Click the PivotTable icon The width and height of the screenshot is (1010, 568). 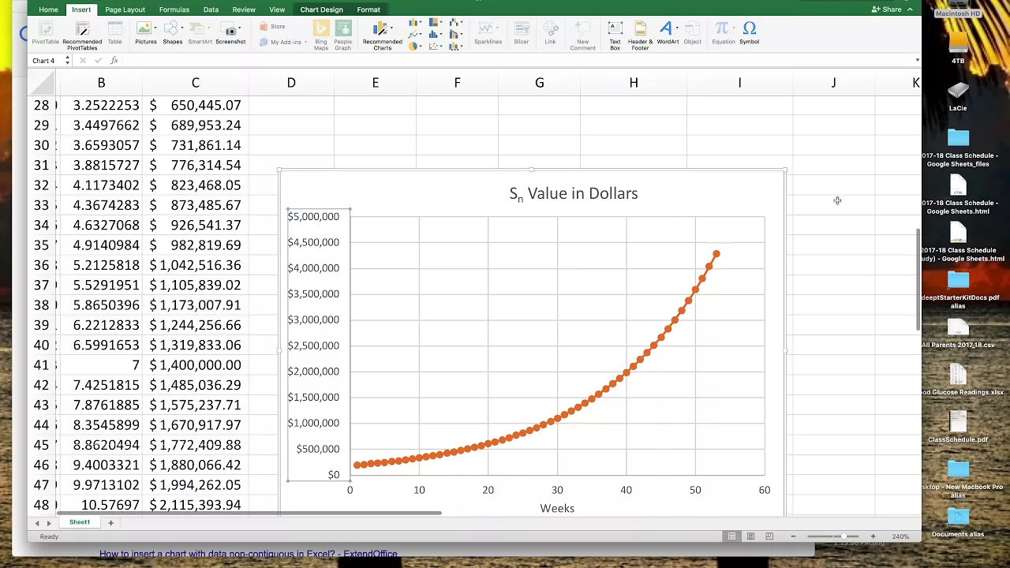[x=45, y=29]
